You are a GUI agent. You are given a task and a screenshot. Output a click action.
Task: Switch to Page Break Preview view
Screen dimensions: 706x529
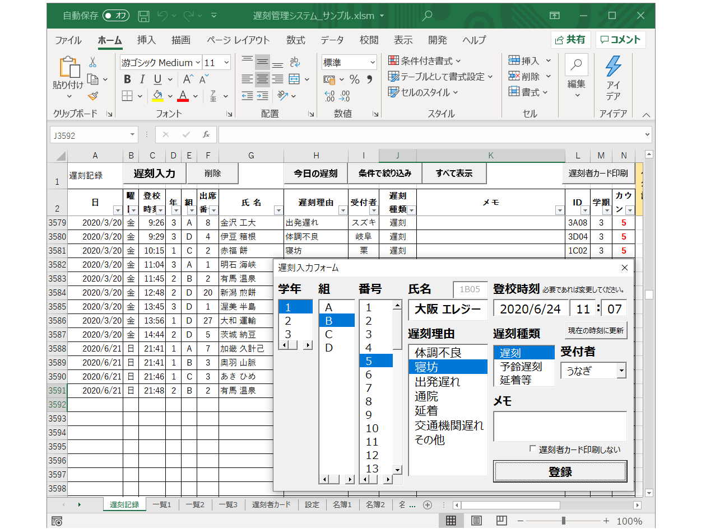(x=502, y=521)
